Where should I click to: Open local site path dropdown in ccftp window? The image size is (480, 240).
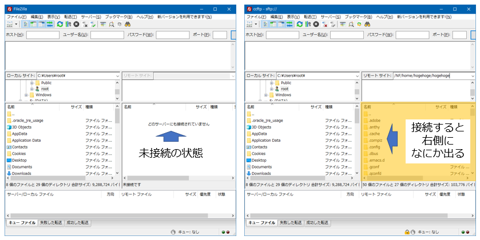[x=357, y=76]
